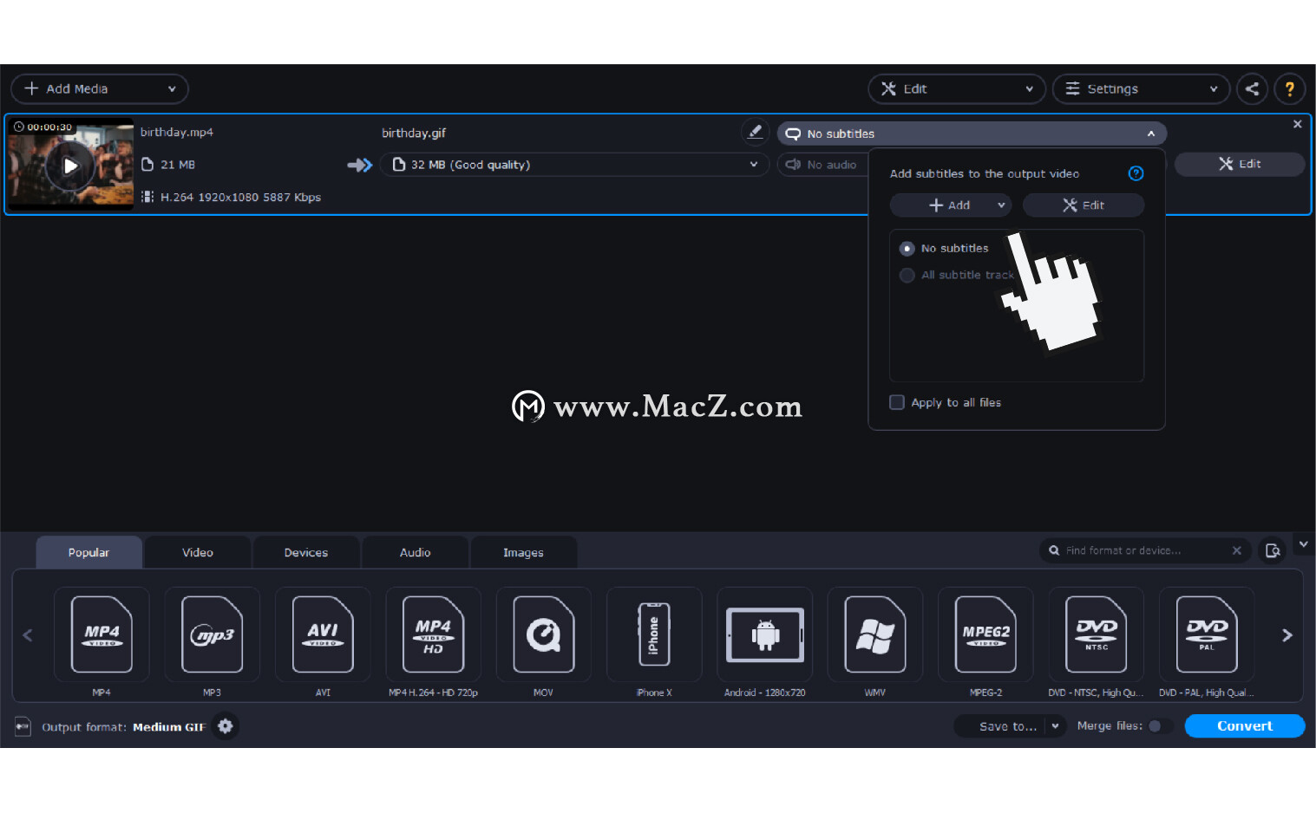Select MP4 H.264 HD 720p preset
1316x813 pixels.
pyautogui.click(x=433, y=634)
